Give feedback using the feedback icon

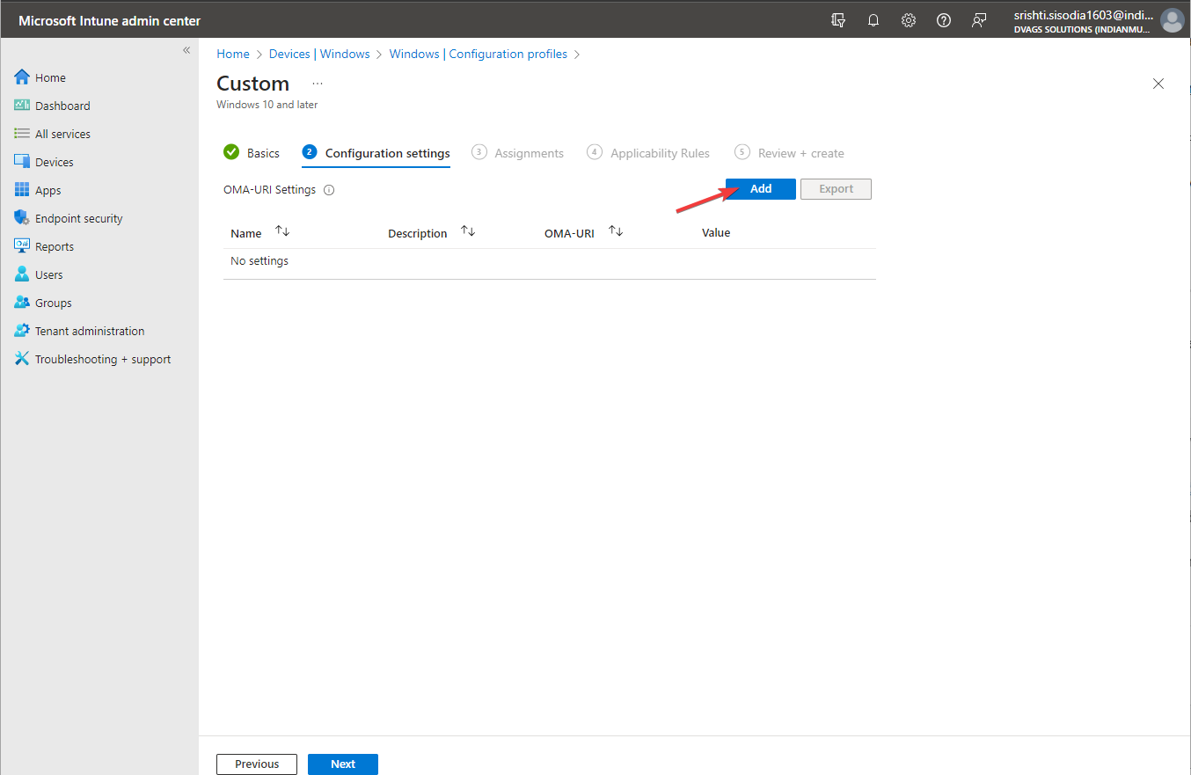(979, 19)
